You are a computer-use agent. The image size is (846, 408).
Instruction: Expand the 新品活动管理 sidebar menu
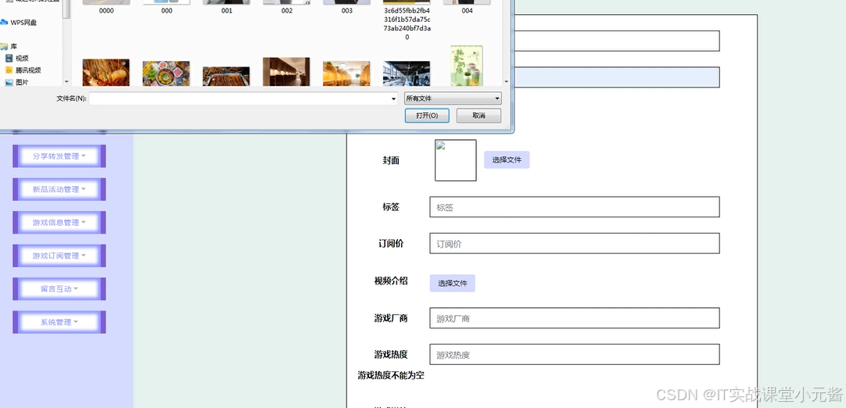pyautogui.click(x=59, y=189)
